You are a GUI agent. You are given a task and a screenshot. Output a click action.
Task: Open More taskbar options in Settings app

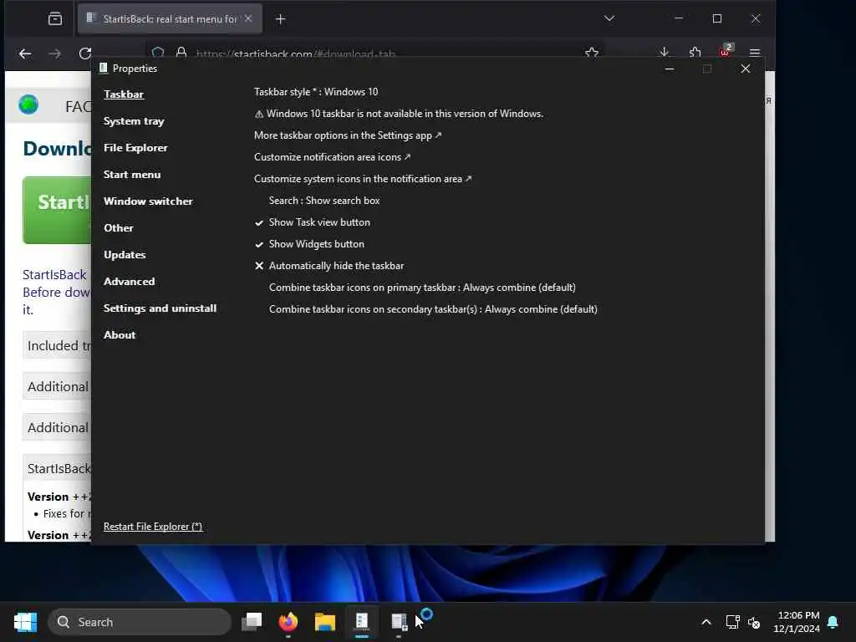(x=348, y=135)
